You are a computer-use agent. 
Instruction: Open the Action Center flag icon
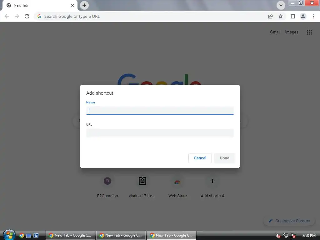tap(293, 236)
